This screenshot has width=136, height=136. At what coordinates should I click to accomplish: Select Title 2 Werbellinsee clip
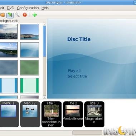pos(73,114)
